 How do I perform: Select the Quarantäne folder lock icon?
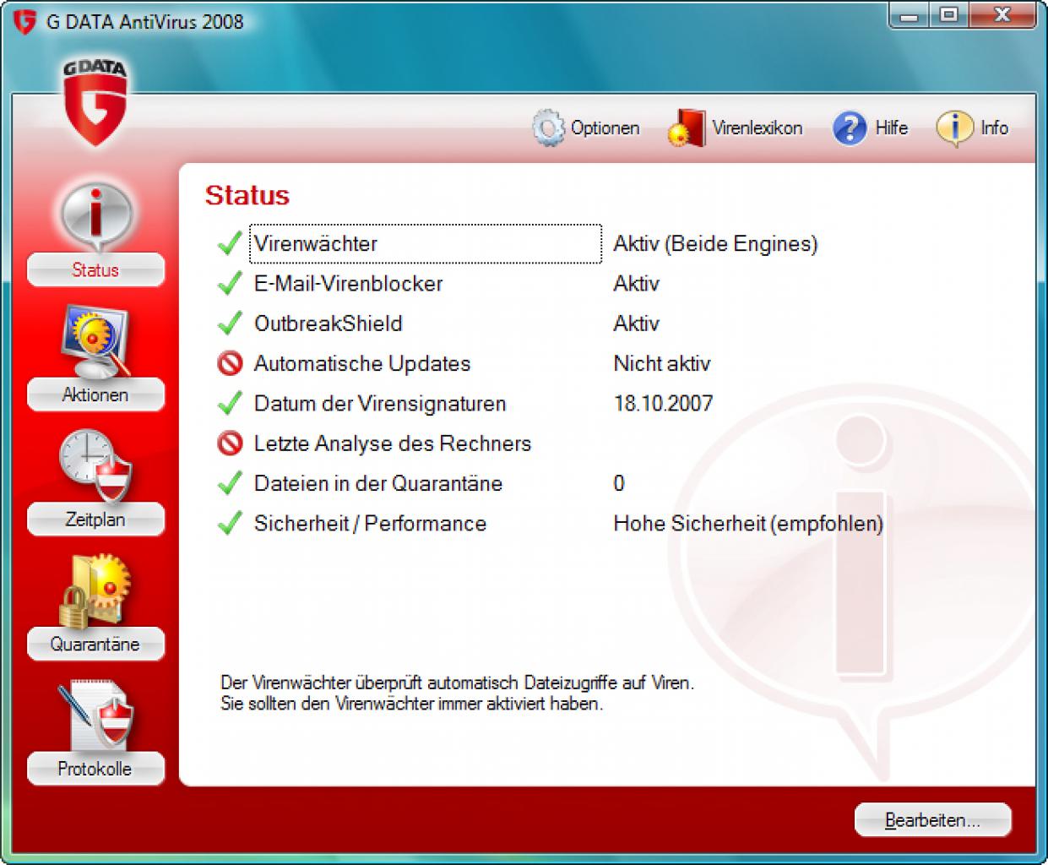95,591
